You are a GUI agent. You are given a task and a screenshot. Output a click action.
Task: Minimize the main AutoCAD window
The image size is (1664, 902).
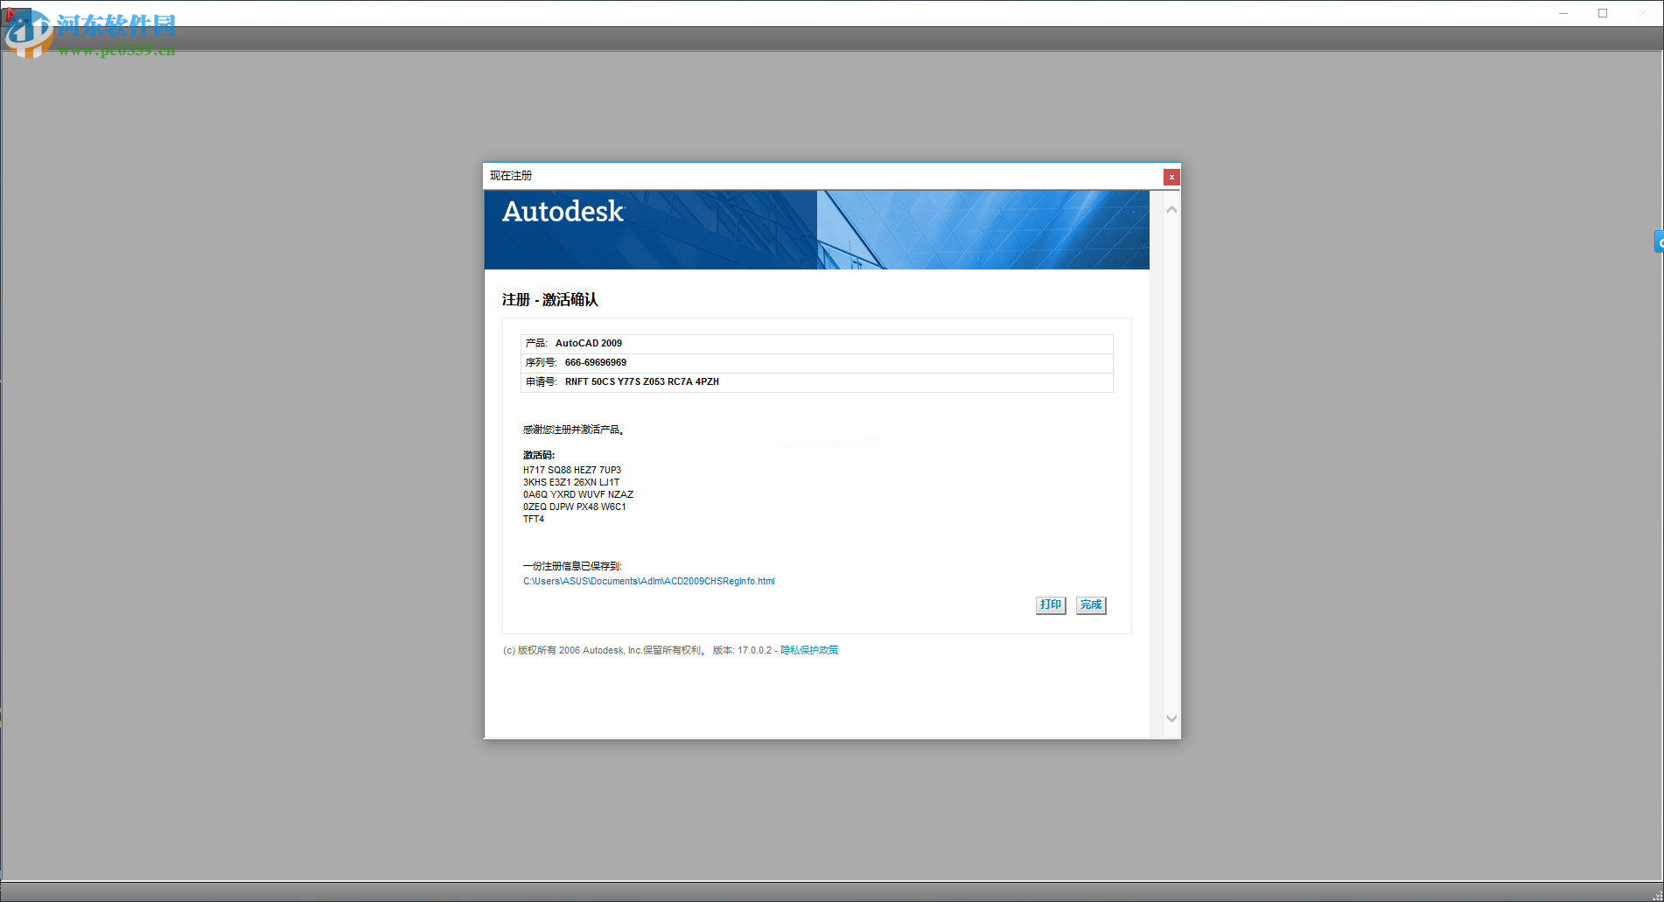1563,13
